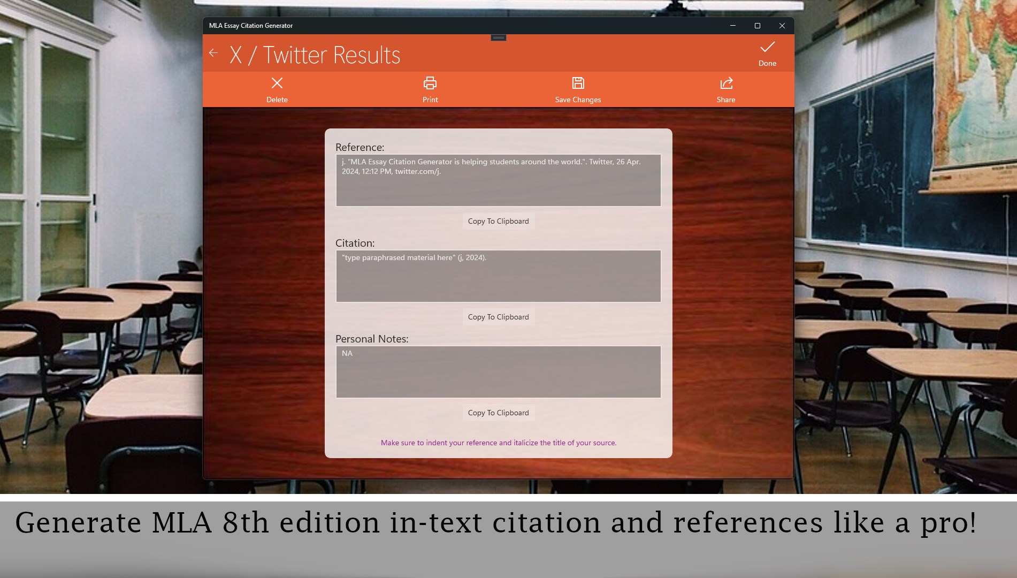Print the citation results
Image resolution: width=1017 pixels, height=578 pixels.
(x=430, y=90)
